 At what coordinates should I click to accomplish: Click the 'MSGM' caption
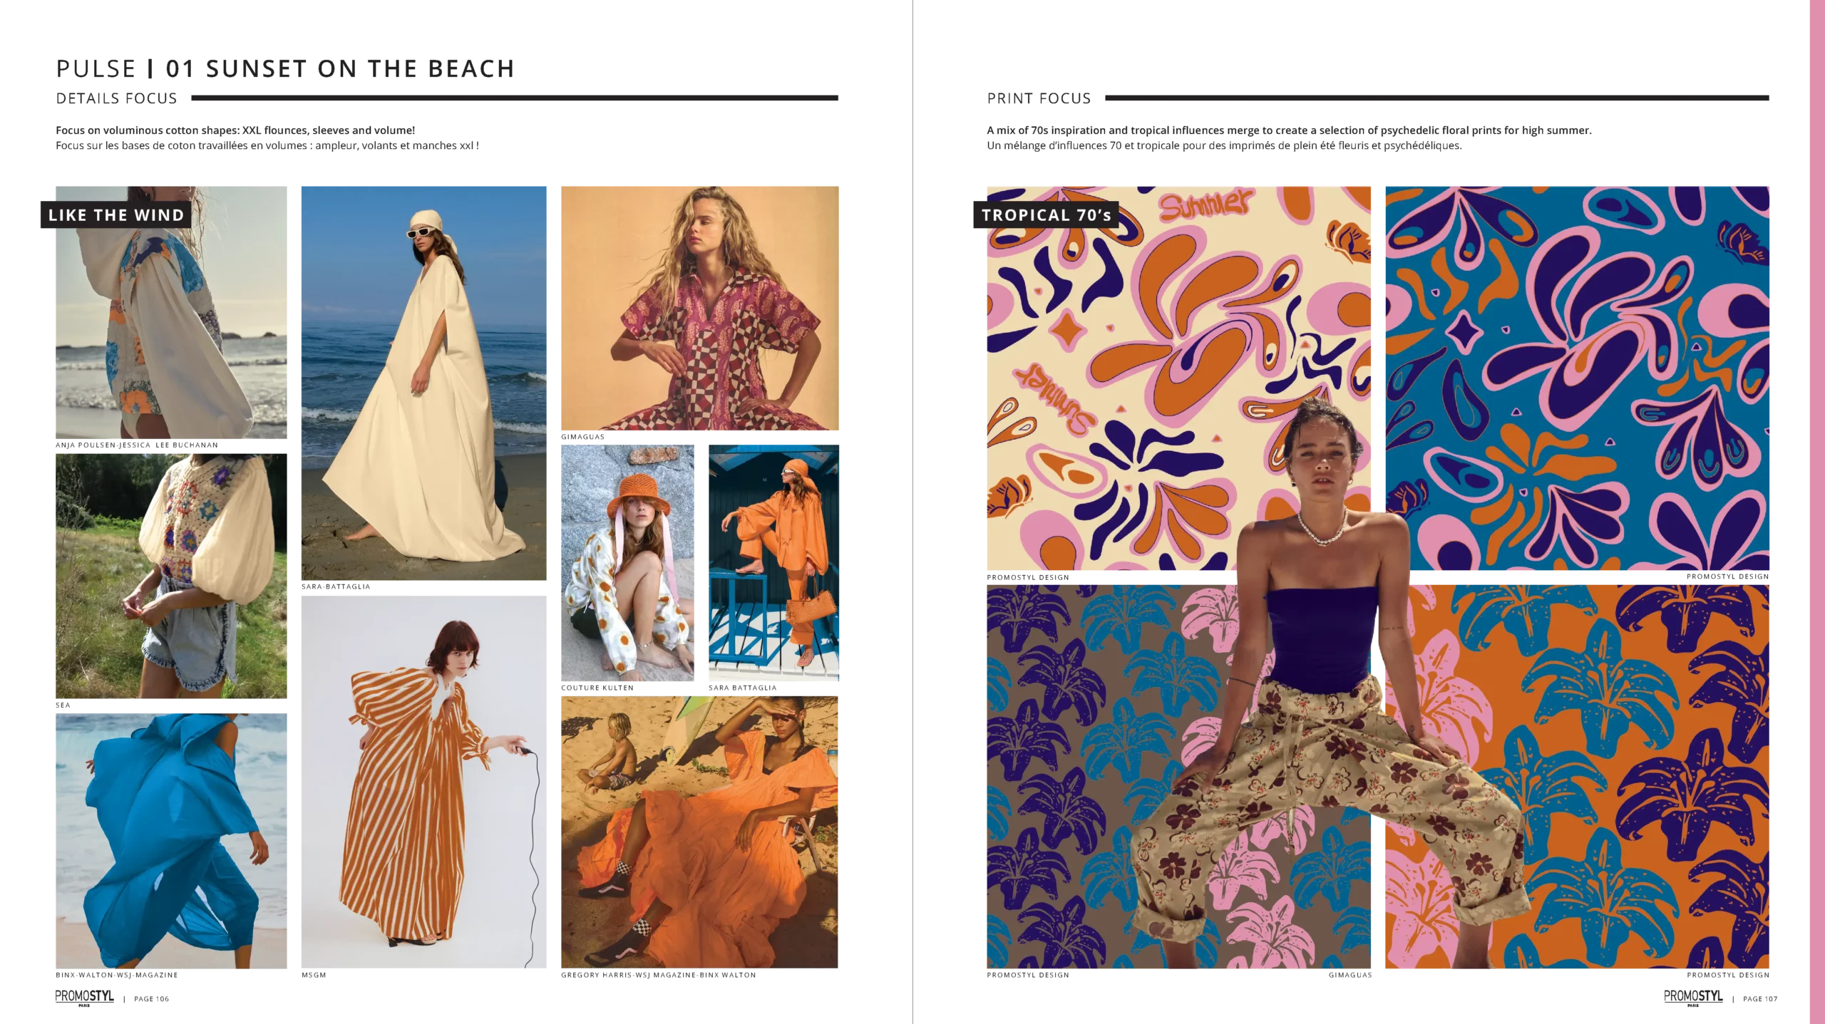(314, 975)
